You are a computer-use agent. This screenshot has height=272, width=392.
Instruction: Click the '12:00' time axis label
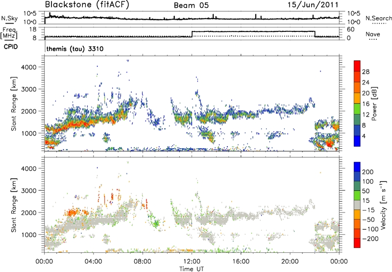pos(192,262)
